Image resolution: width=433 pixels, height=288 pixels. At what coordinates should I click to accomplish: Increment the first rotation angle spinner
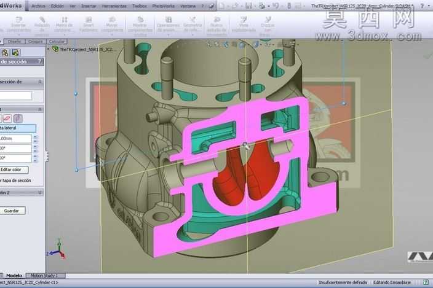[x=35, y=147]
